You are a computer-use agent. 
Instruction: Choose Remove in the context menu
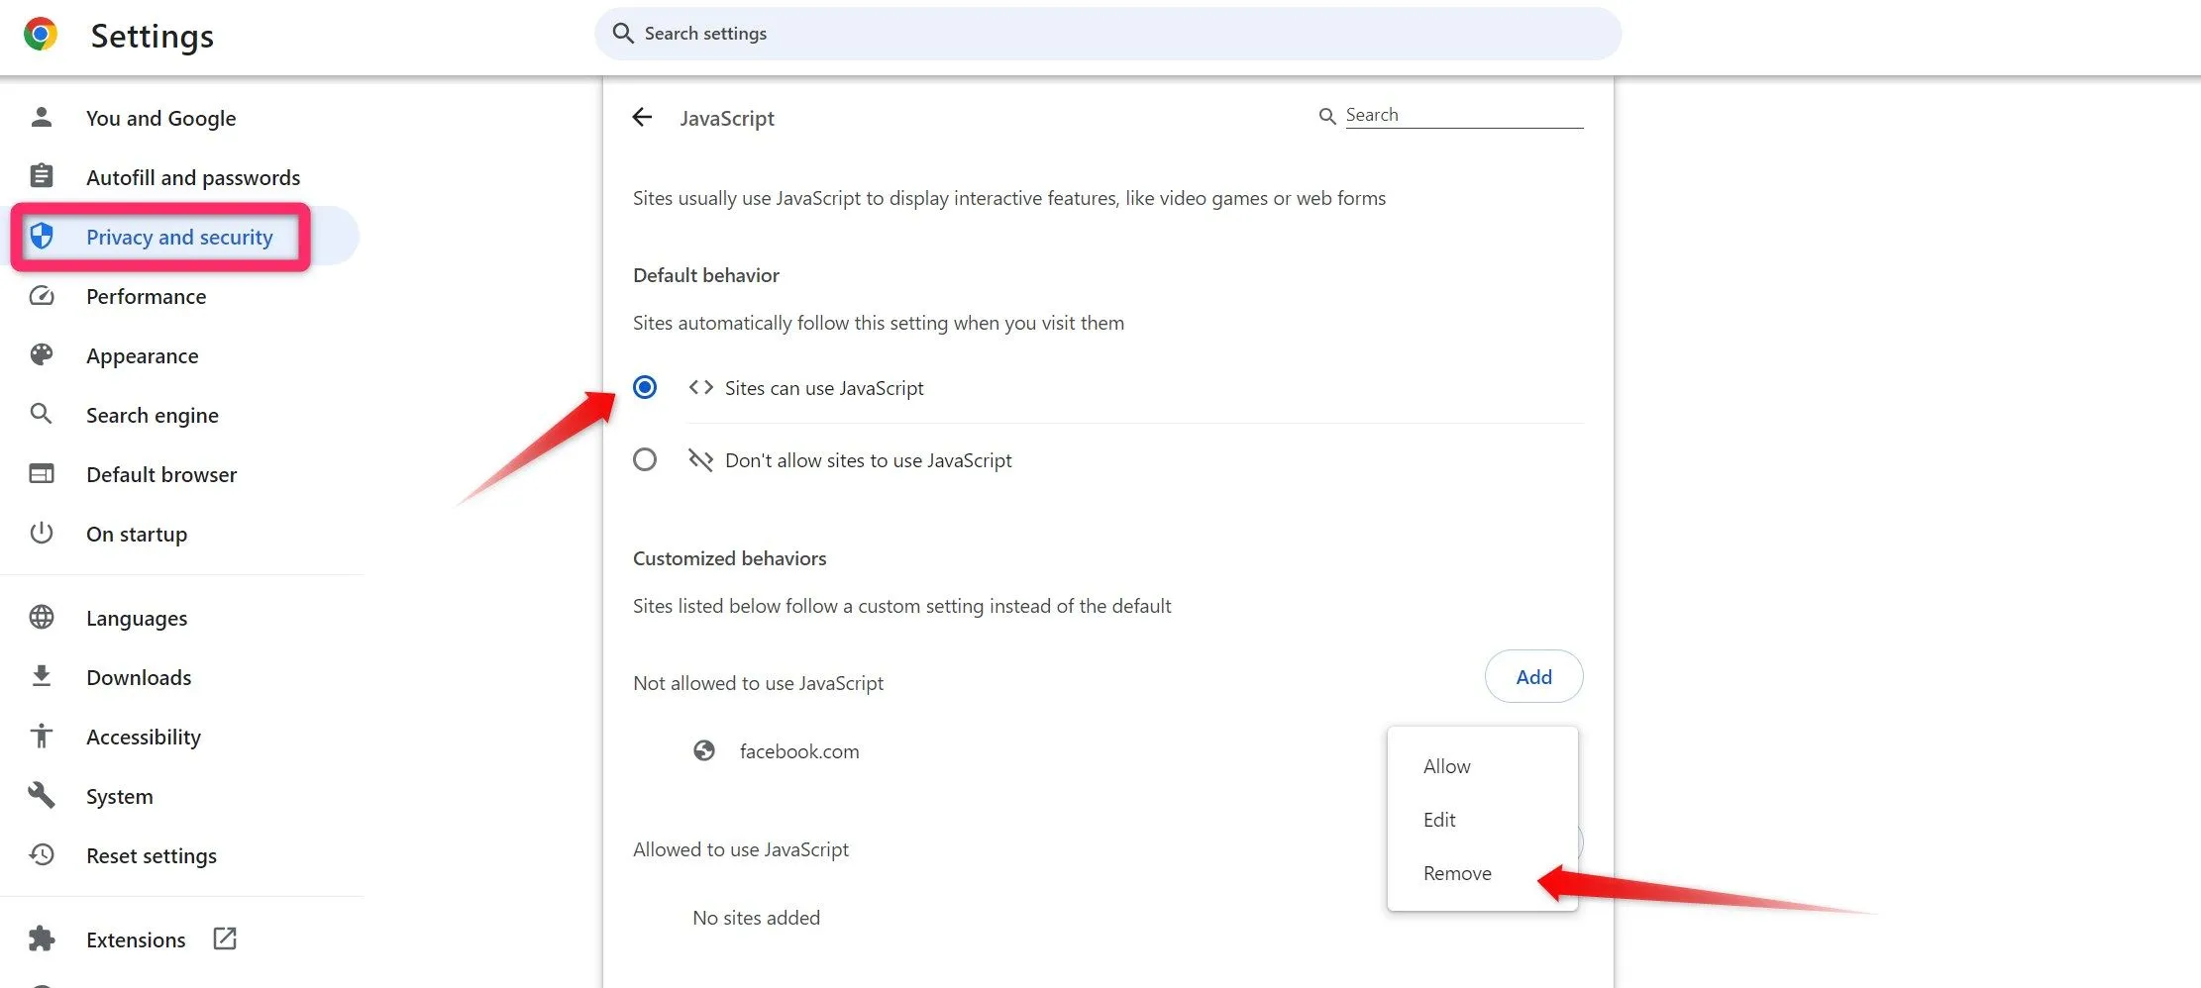1483,873
